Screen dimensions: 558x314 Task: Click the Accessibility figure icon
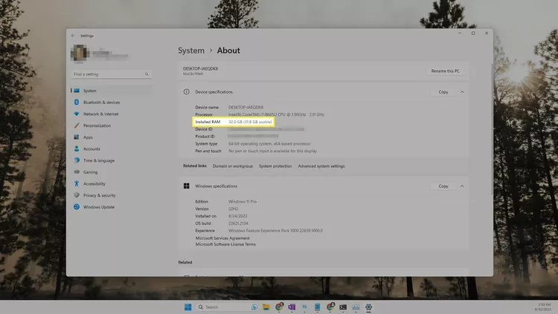(x=77, y=183)
